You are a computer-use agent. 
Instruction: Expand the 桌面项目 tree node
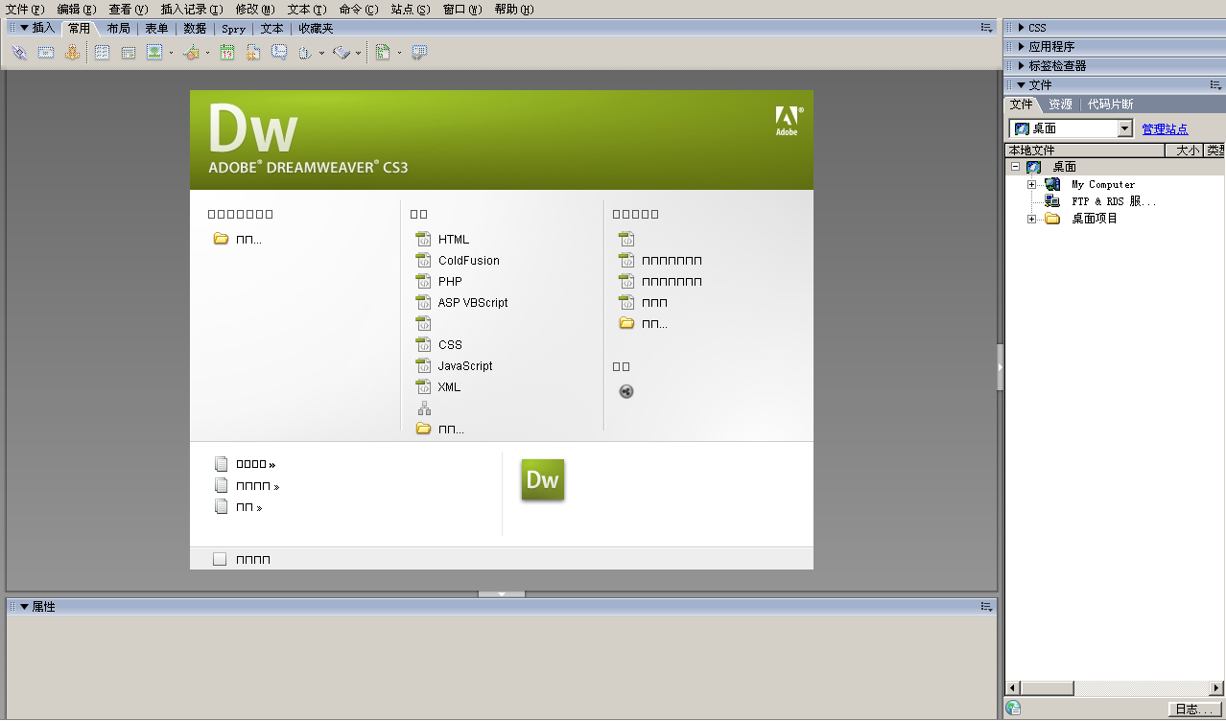coord(1032,219)
